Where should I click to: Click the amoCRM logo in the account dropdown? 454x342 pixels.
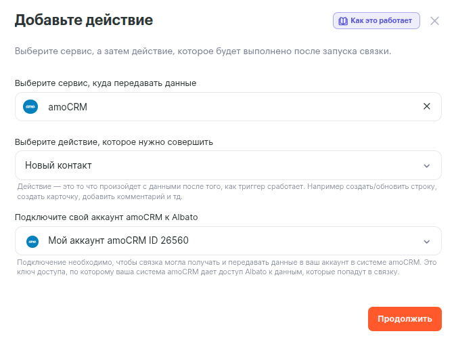pos(32,241)
